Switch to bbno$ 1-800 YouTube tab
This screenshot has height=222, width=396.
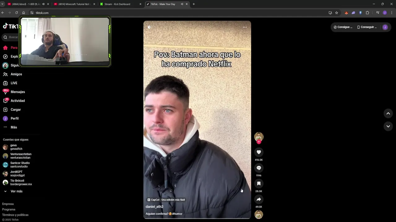28,4
